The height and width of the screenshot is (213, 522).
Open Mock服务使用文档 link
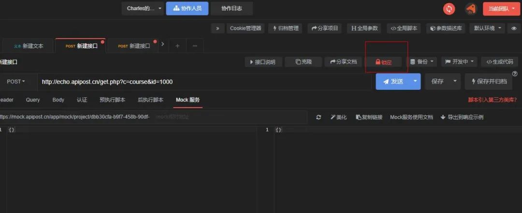coord(411,117)
